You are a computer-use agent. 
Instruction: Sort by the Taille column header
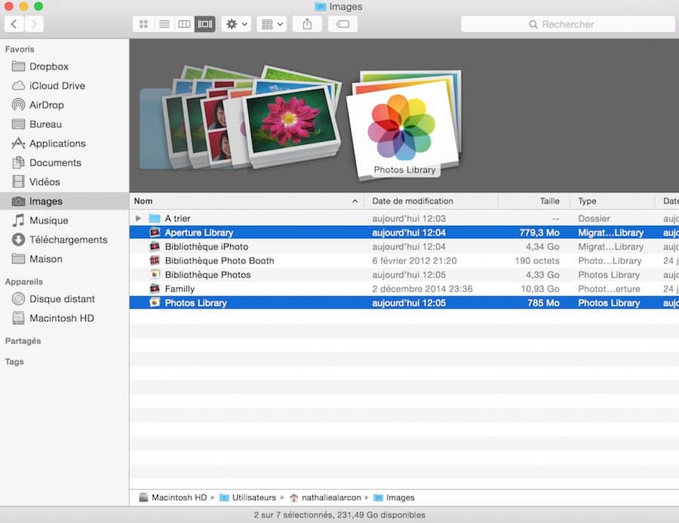tap(534, 201)
